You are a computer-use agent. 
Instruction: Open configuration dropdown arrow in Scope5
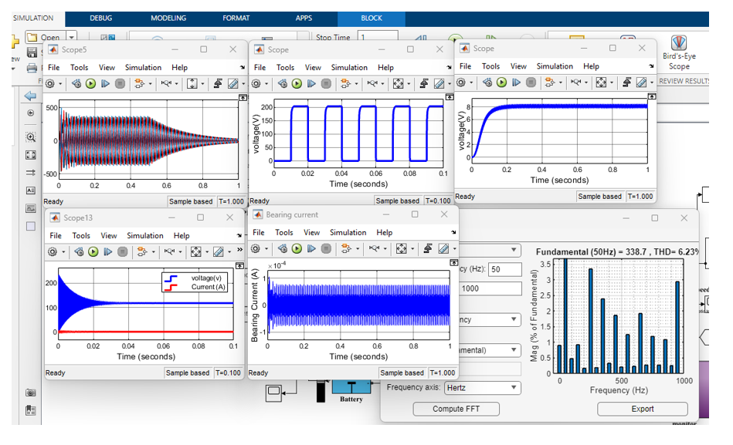(60, 84)
